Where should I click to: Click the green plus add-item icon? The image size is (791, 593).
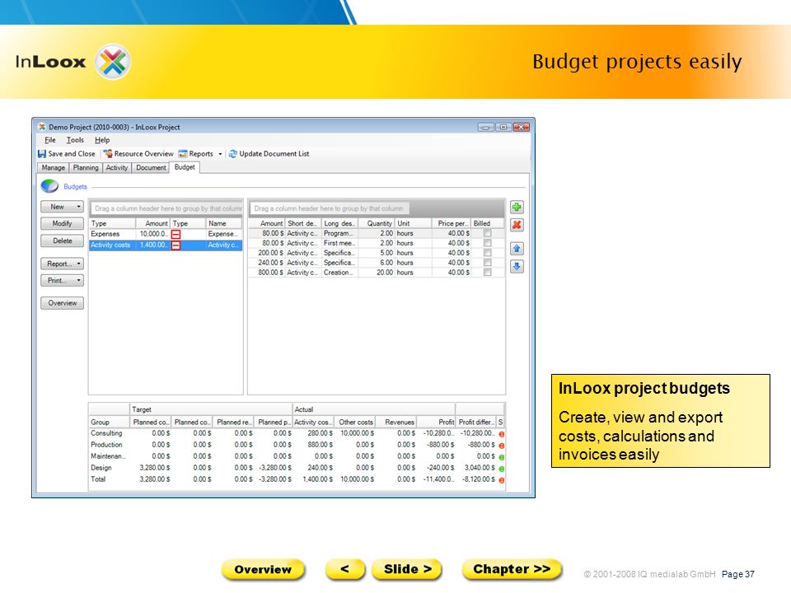click(517, 208)
